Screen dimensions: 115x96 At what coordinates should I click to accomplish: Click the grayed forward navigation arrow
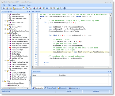pos(54,8)
